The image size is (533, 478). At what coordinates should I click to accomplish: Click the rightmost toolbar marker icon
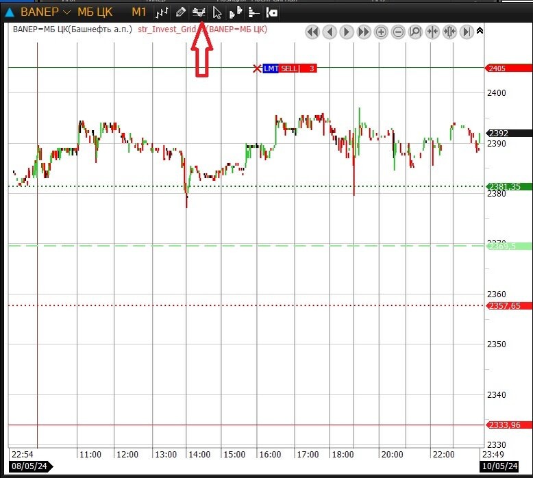click(x=271, y=13)
